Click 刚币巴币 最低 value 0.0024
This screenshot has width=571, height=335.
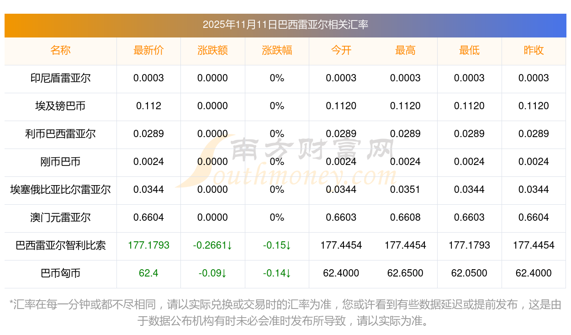469,162
